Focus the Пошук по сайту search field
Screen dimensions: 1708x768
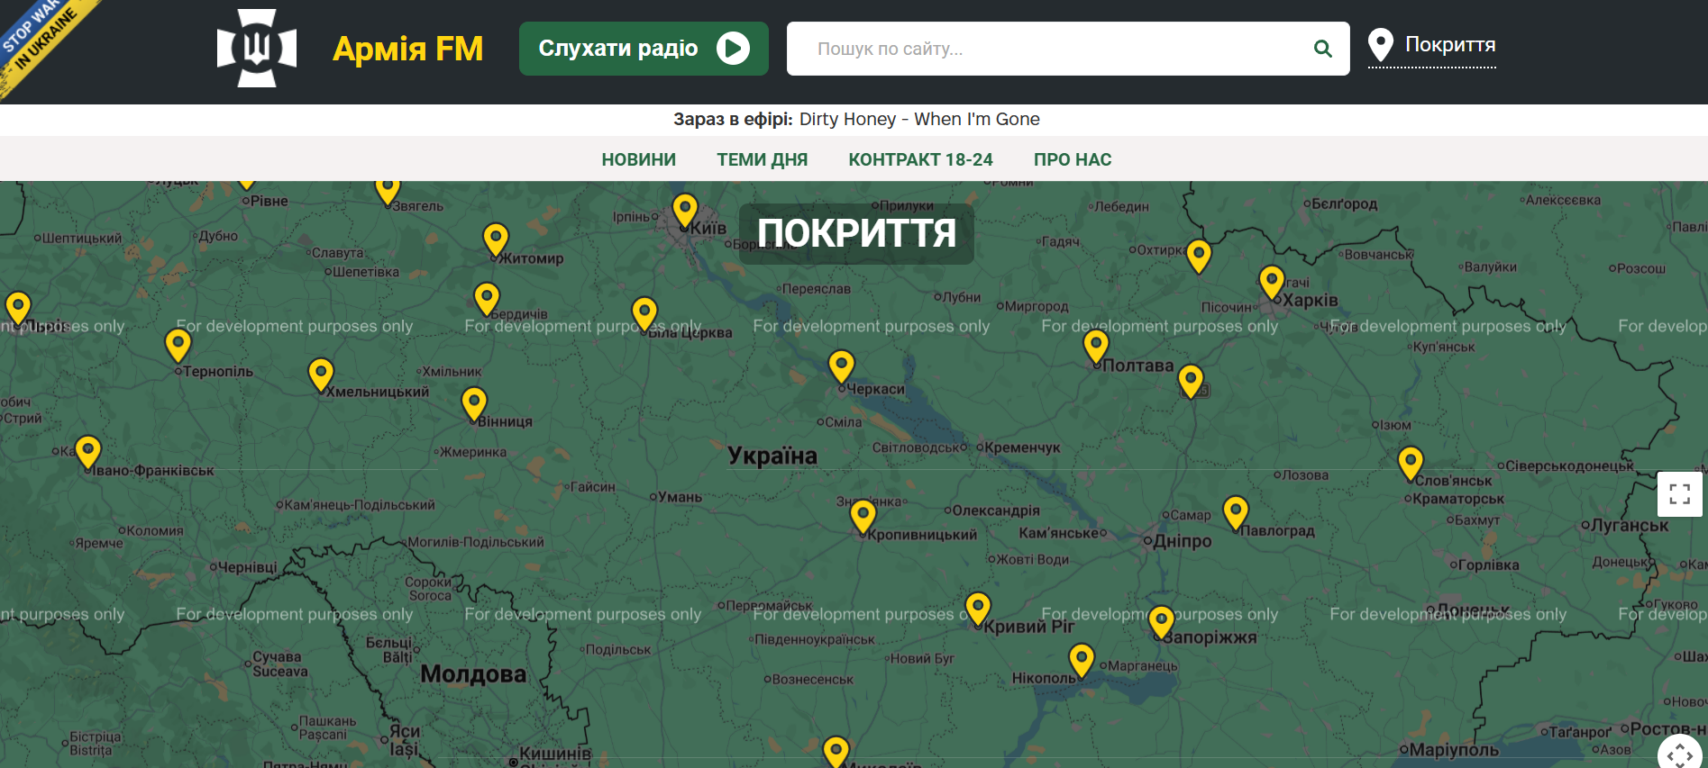tap(1068, 49)
